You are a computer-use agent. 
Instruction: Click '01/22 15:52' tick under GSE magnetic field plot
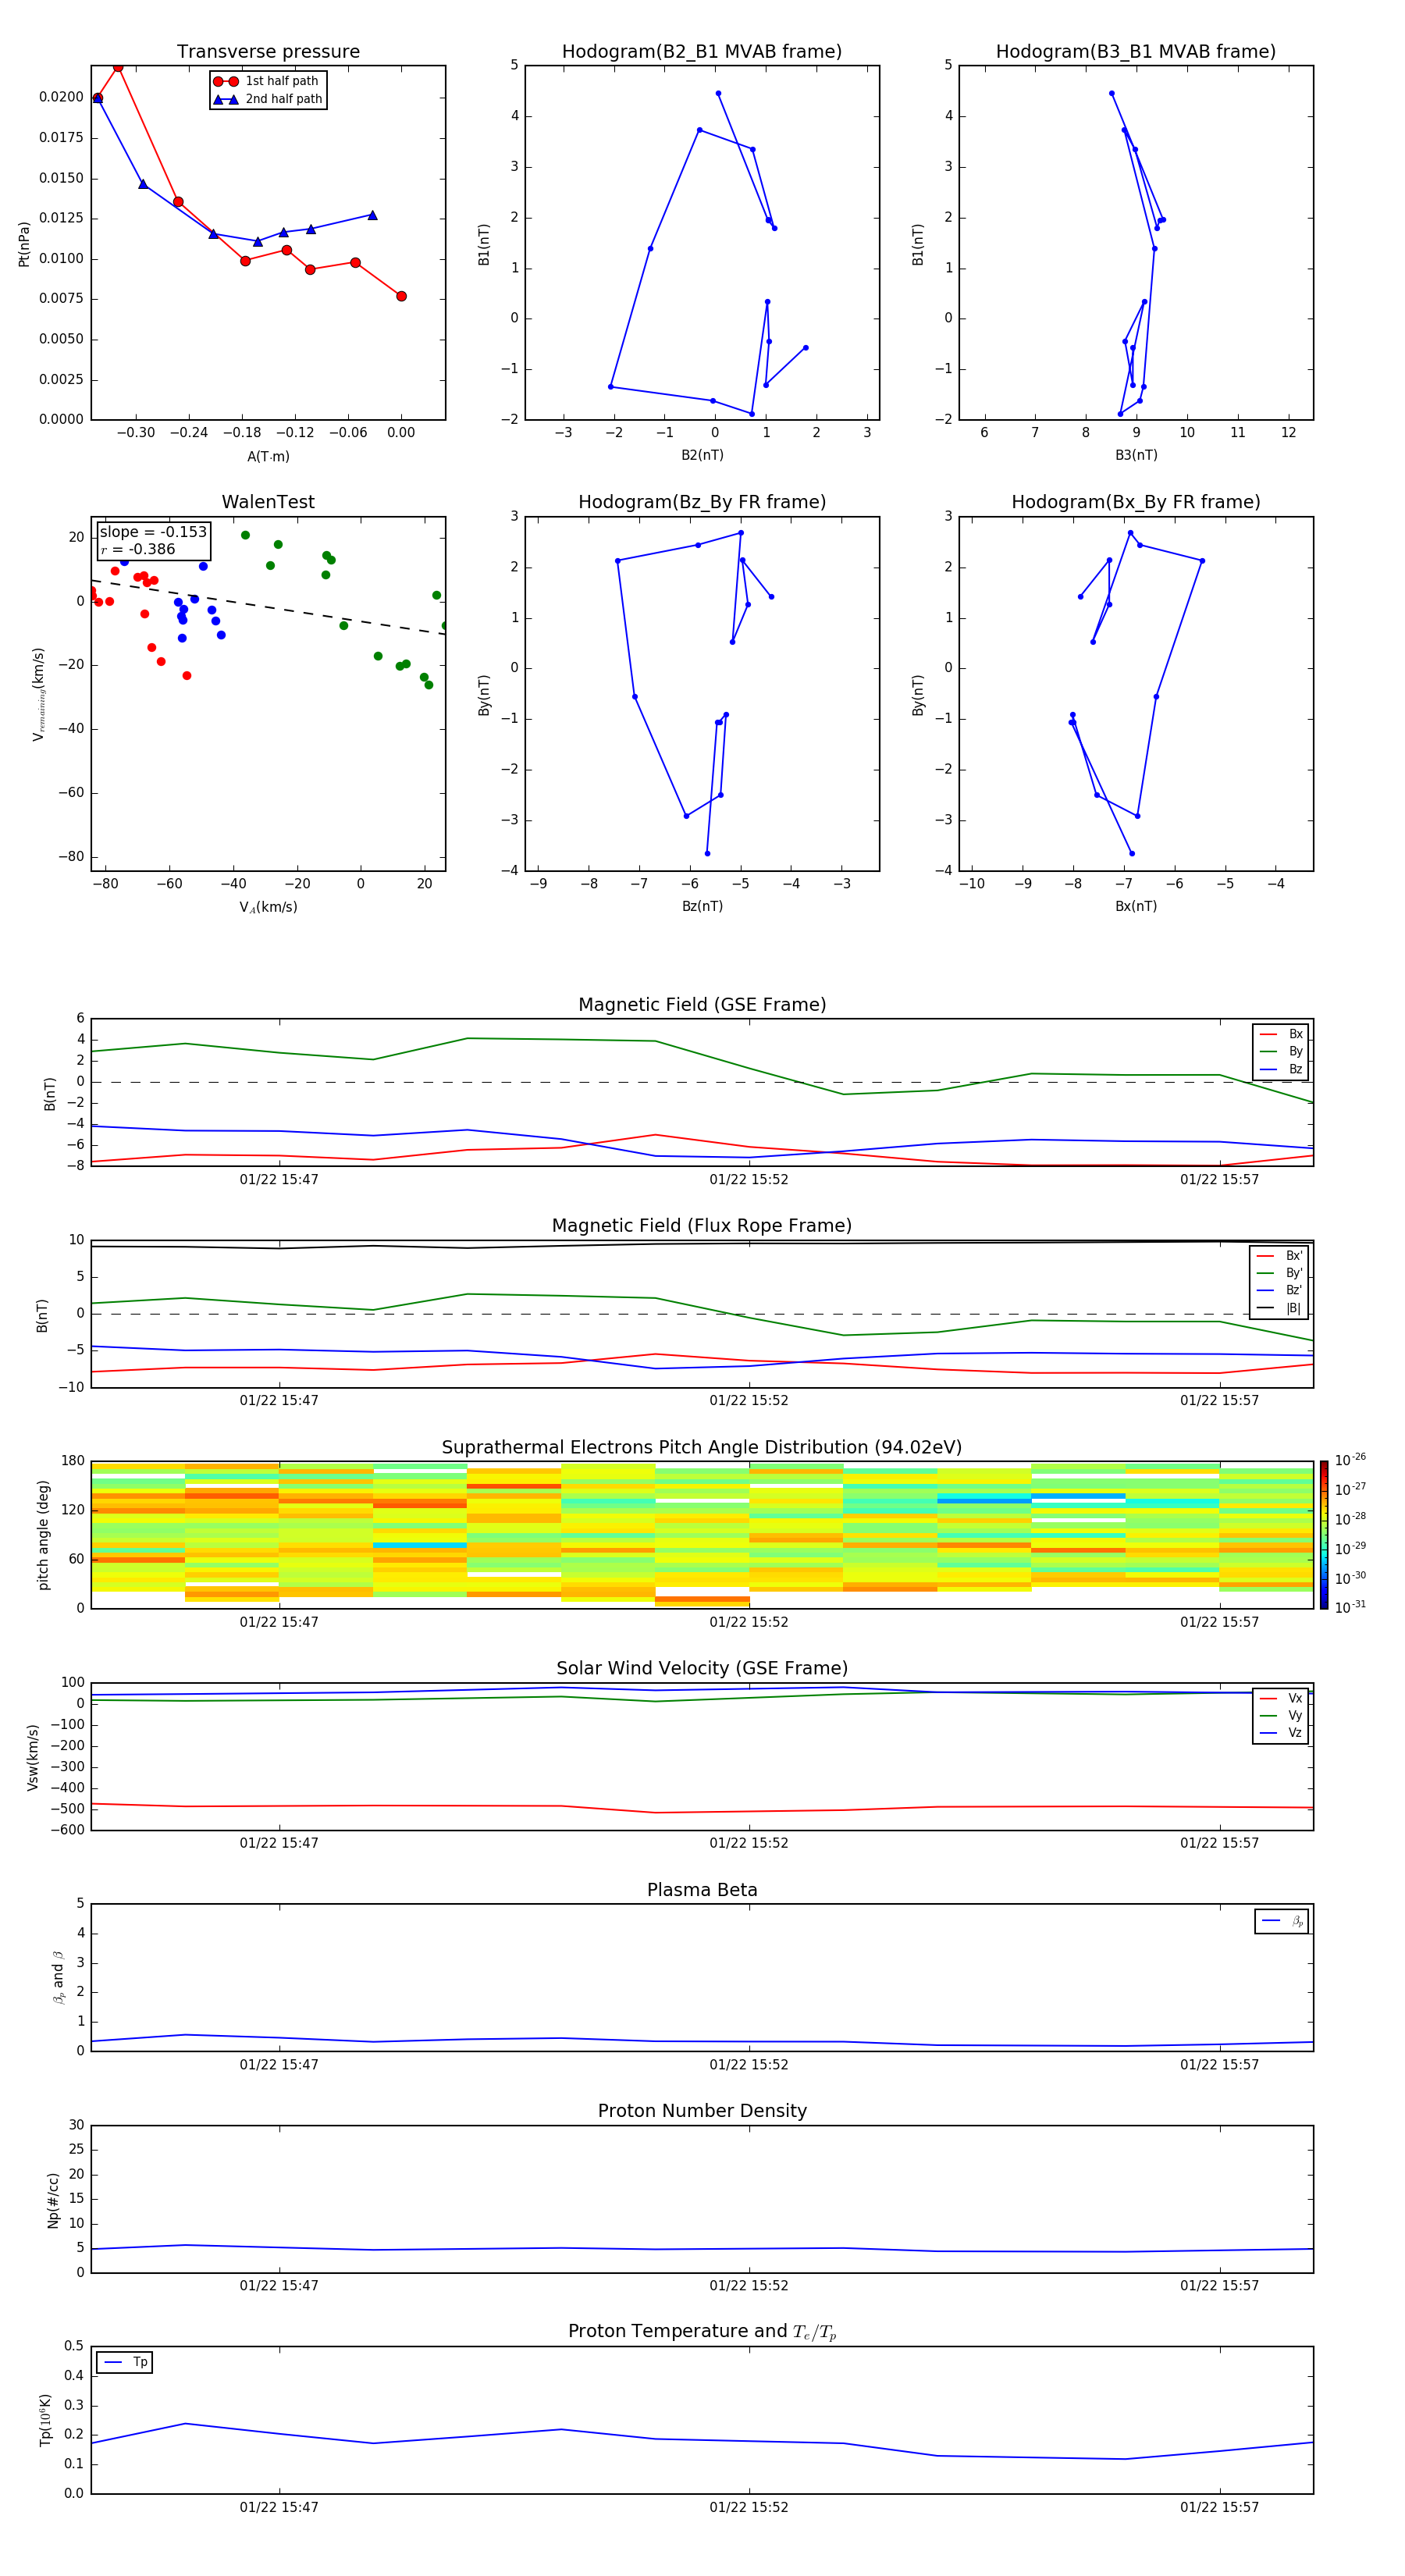coord(749,1180)
